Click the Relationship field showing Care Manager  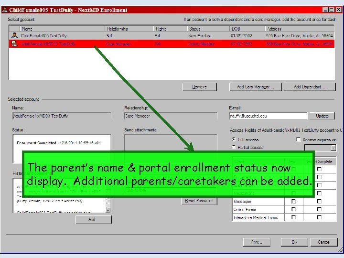tap(171, 116)
